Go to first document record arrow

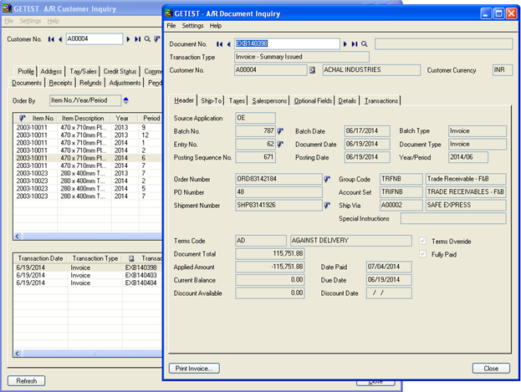tap(218, 43)
